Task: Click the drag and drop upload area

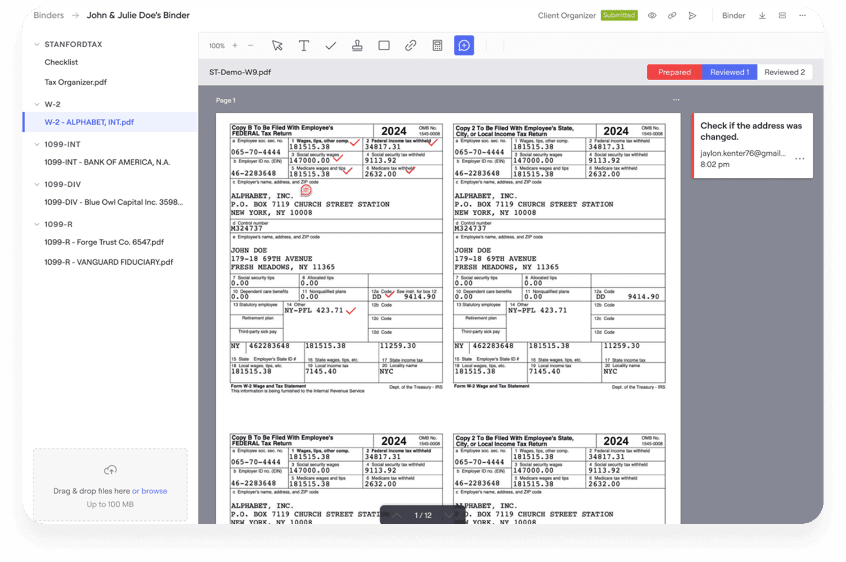Action: [110, 485]
